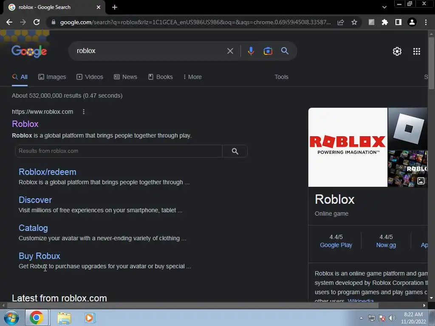Click the share page icon in address bar
This screenshot has width=435, height=326.
341,22
